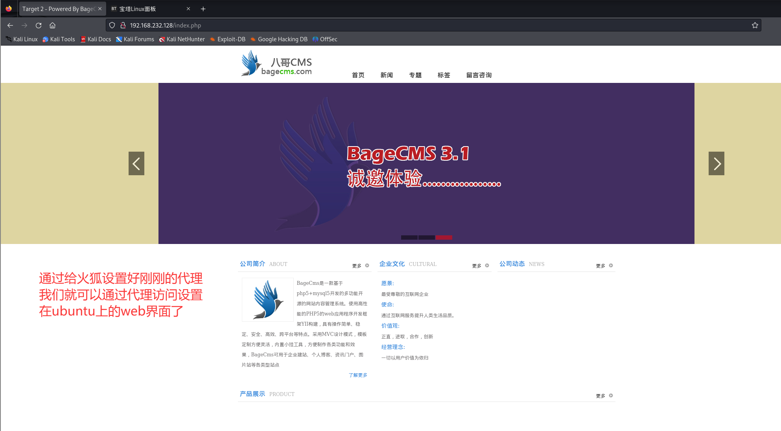Advance to next carousel slide

[x=716, y=163]
